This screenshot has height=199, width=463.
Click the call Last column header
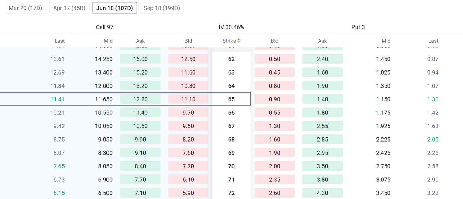coord(60,41)
